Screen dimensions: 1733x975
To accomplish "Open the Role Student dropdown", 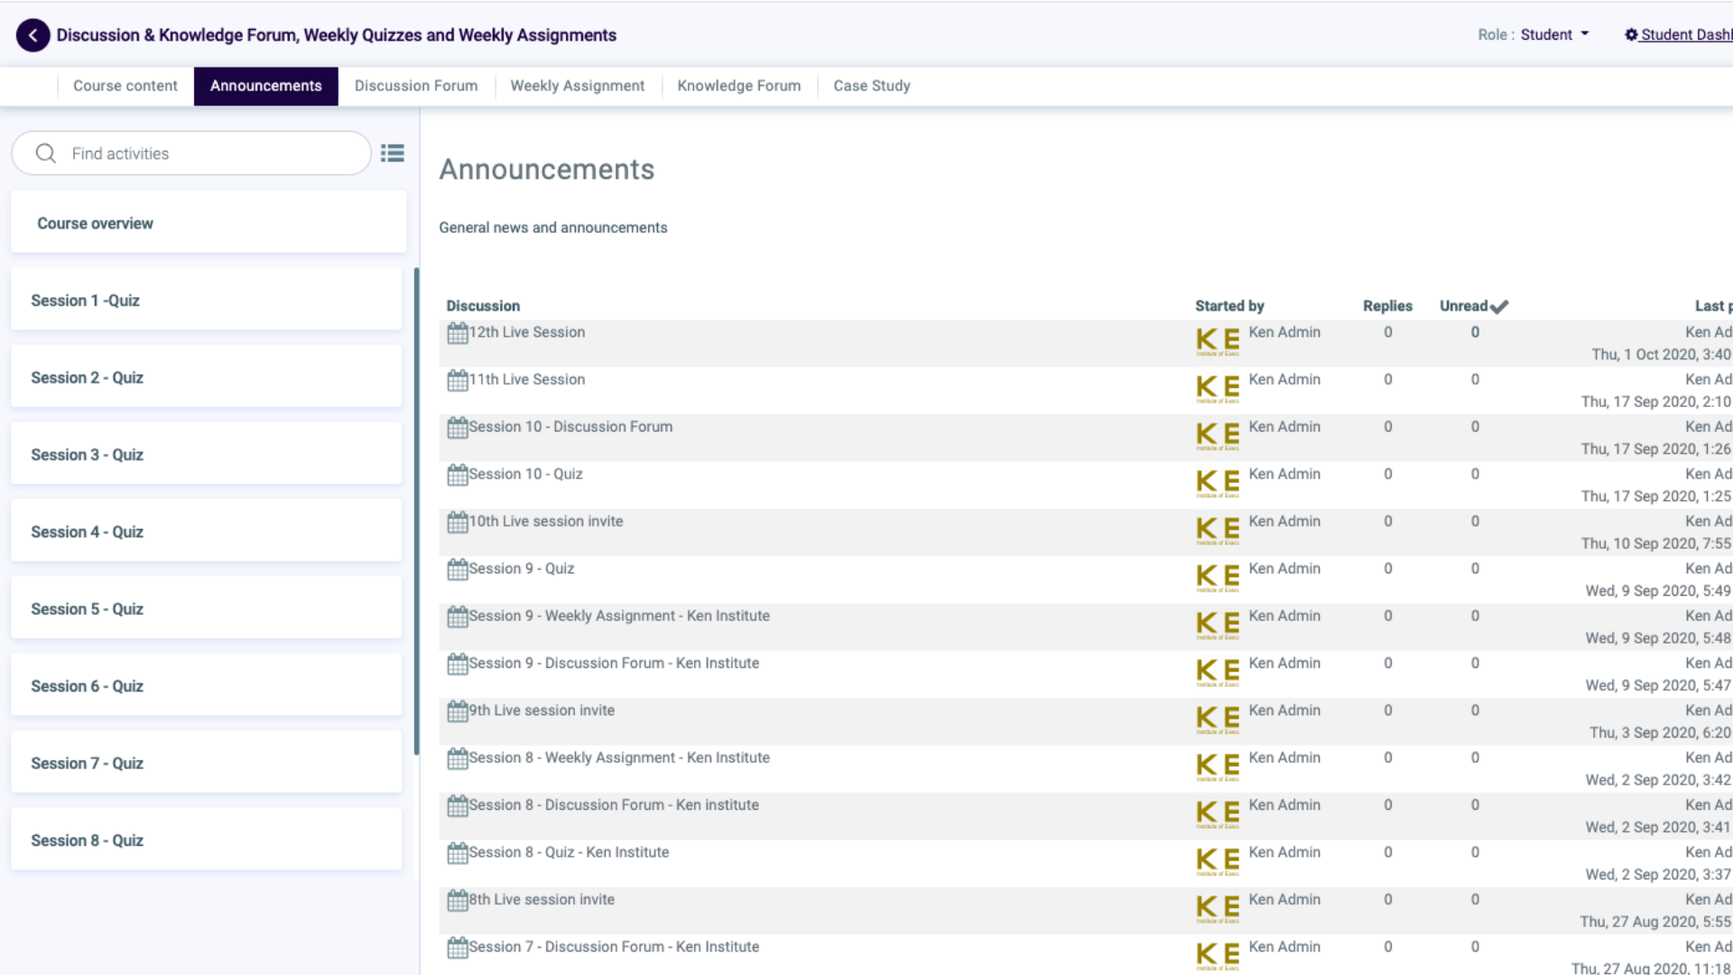I will [1554, 35].
